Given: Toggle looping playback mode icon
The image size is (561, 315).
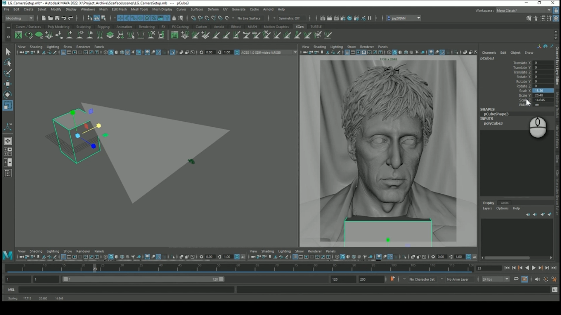Looking at the screenshot, I should point(516,279).
